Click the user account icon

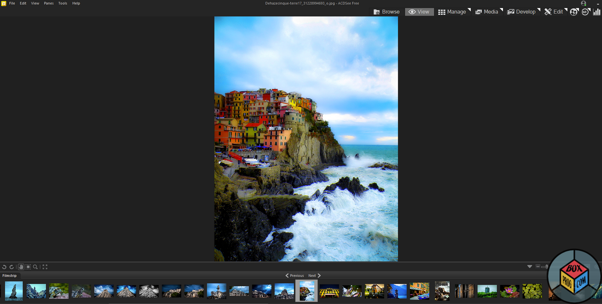tap(583, 3)
